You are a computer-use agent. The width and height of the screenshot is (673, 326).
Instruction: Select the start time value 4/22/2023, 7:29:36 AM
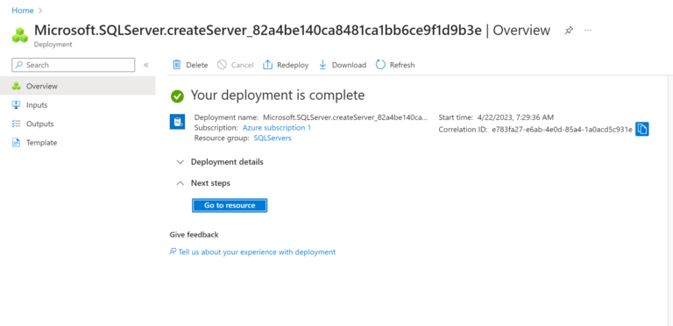pos(515,117)
